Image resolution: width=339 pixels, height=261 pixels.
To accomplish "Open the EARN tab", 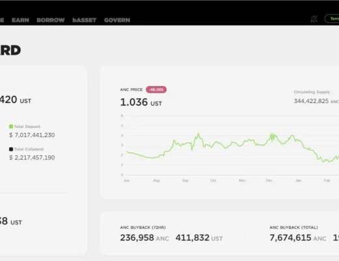I will point(20,20).
